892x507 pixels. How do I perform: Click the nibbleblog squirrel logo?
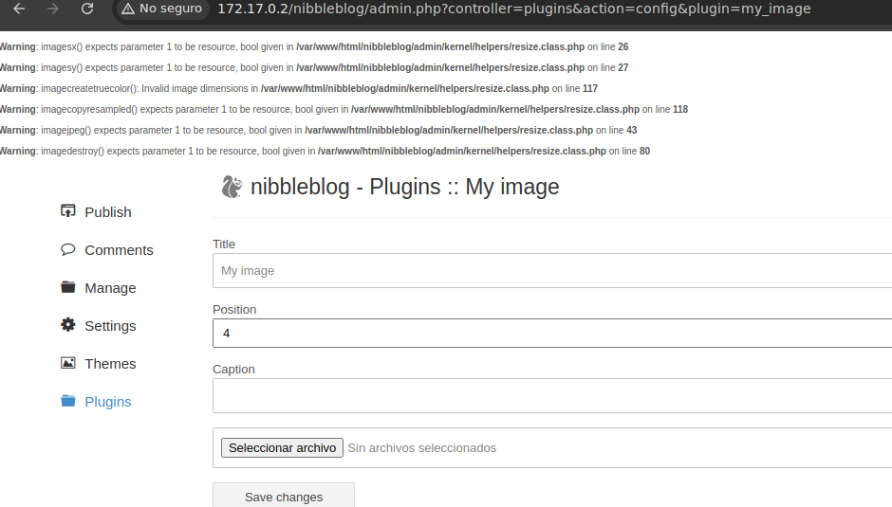[232, 187]
